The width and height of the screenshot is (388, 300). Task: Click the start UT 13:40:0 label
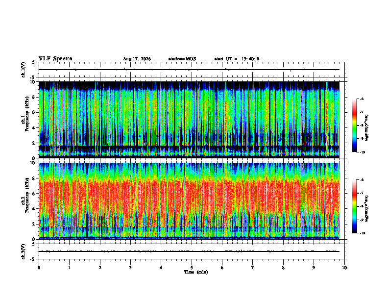click(x=237, y=59)
